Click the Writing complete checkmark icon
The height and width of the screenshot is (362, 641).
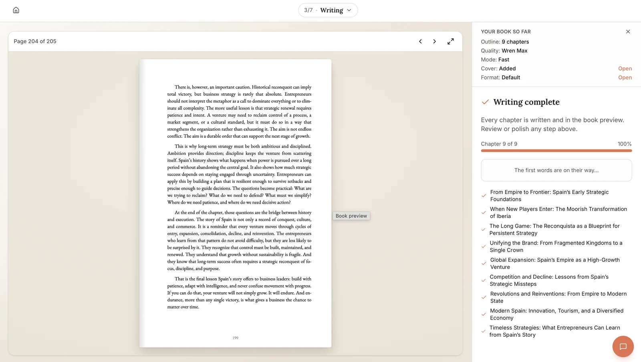tap(485, 102)
